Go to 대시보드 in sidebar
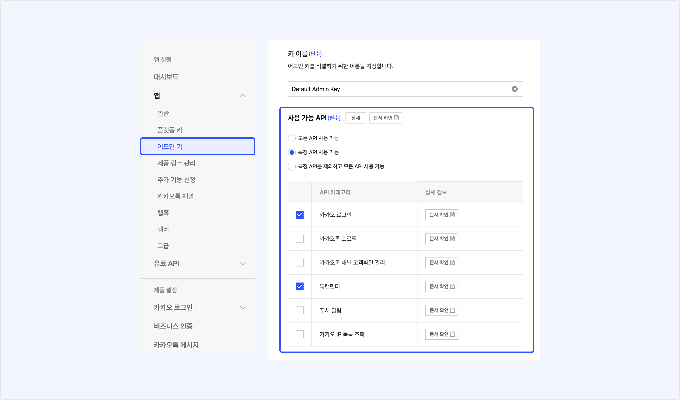The image size is (680, 400). (x=166, y=77)
